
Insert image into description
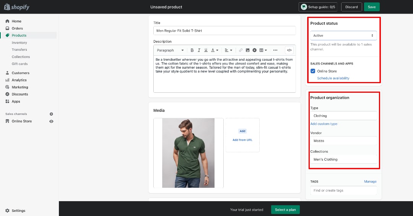click(x=247, y=50)
